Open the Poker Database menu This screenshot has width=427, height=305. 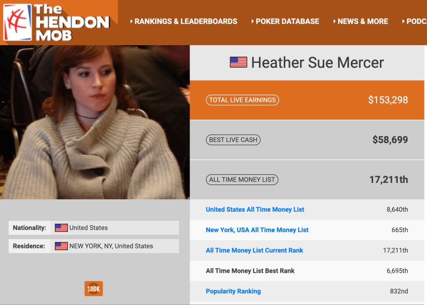click(x=287, y=21)
